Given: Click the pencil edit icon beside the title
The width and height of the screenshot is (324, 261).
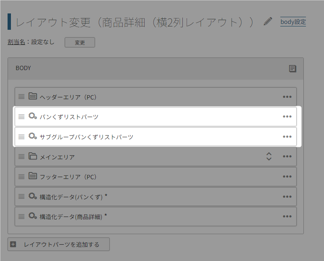Looking at the screenshot, I should coord(268,21).
